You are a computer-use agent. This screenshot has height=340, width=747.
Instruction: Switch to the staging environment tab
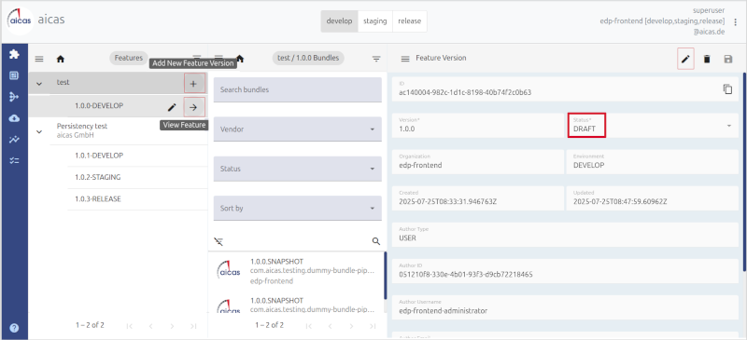375,21
